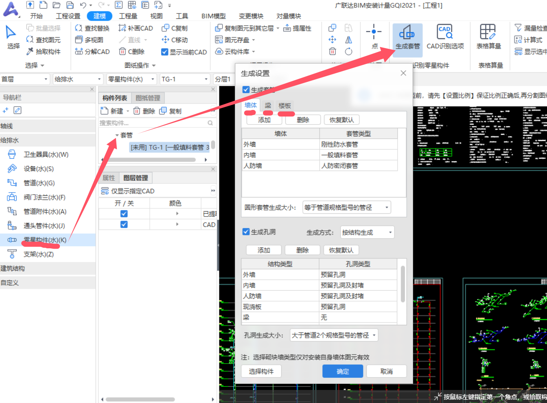Screen dimensions: 547x403
Task: Open 圆形套管生成大小 dropdown
Action: (346, 208)
